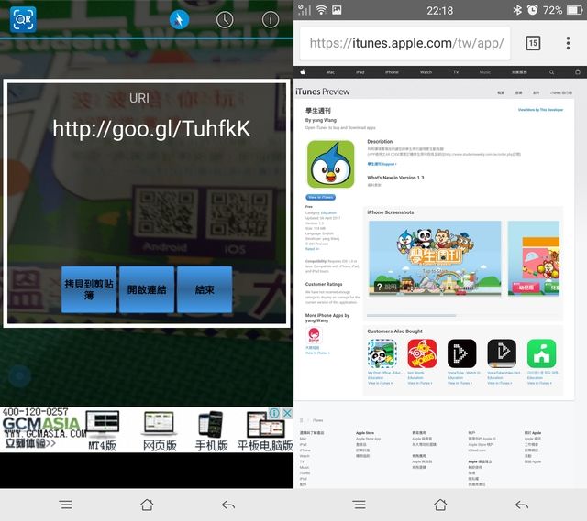The width and height of the screenshot is (587, 521).
Task: Tap the 開啟連結 button
Action: click(147, 289)
